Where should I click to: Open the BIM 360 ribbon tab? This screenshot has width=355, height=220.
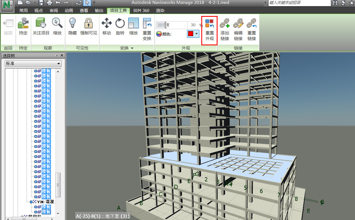(x=141, y=11)
